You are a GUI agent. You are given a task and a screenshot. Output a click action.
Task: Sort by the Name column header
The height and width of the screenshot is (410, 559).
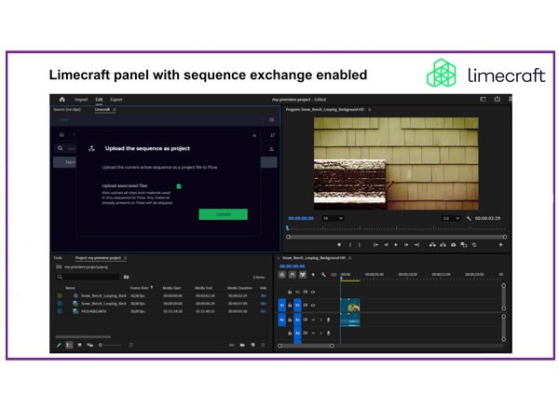click(x=70, y=288)
